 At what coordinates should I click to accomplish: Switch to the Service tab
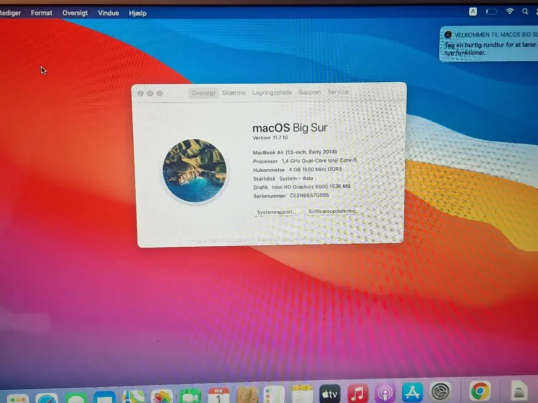[x=338, y=92]
